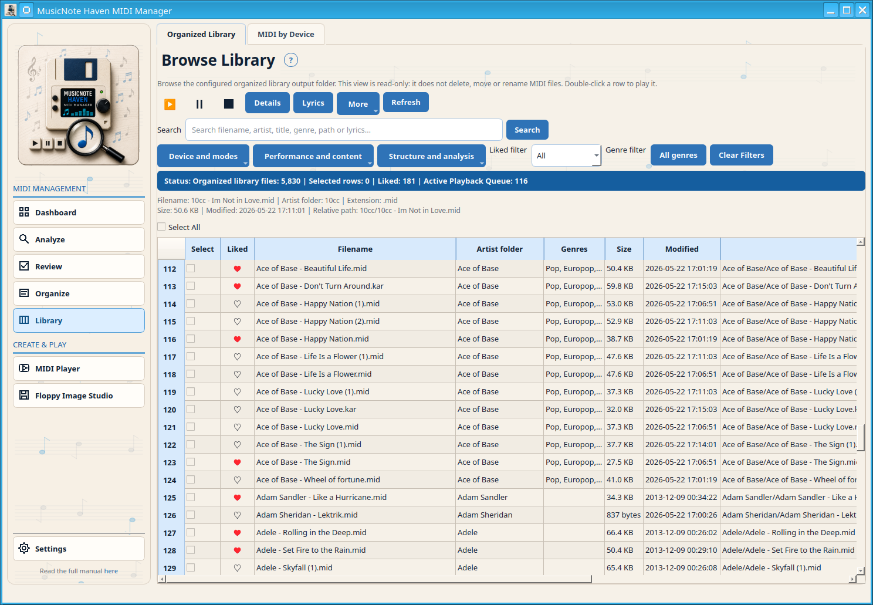Click the Floppy Image Studio disk icon
This screenshot has height=605, width=873.
tap(24, 395)
